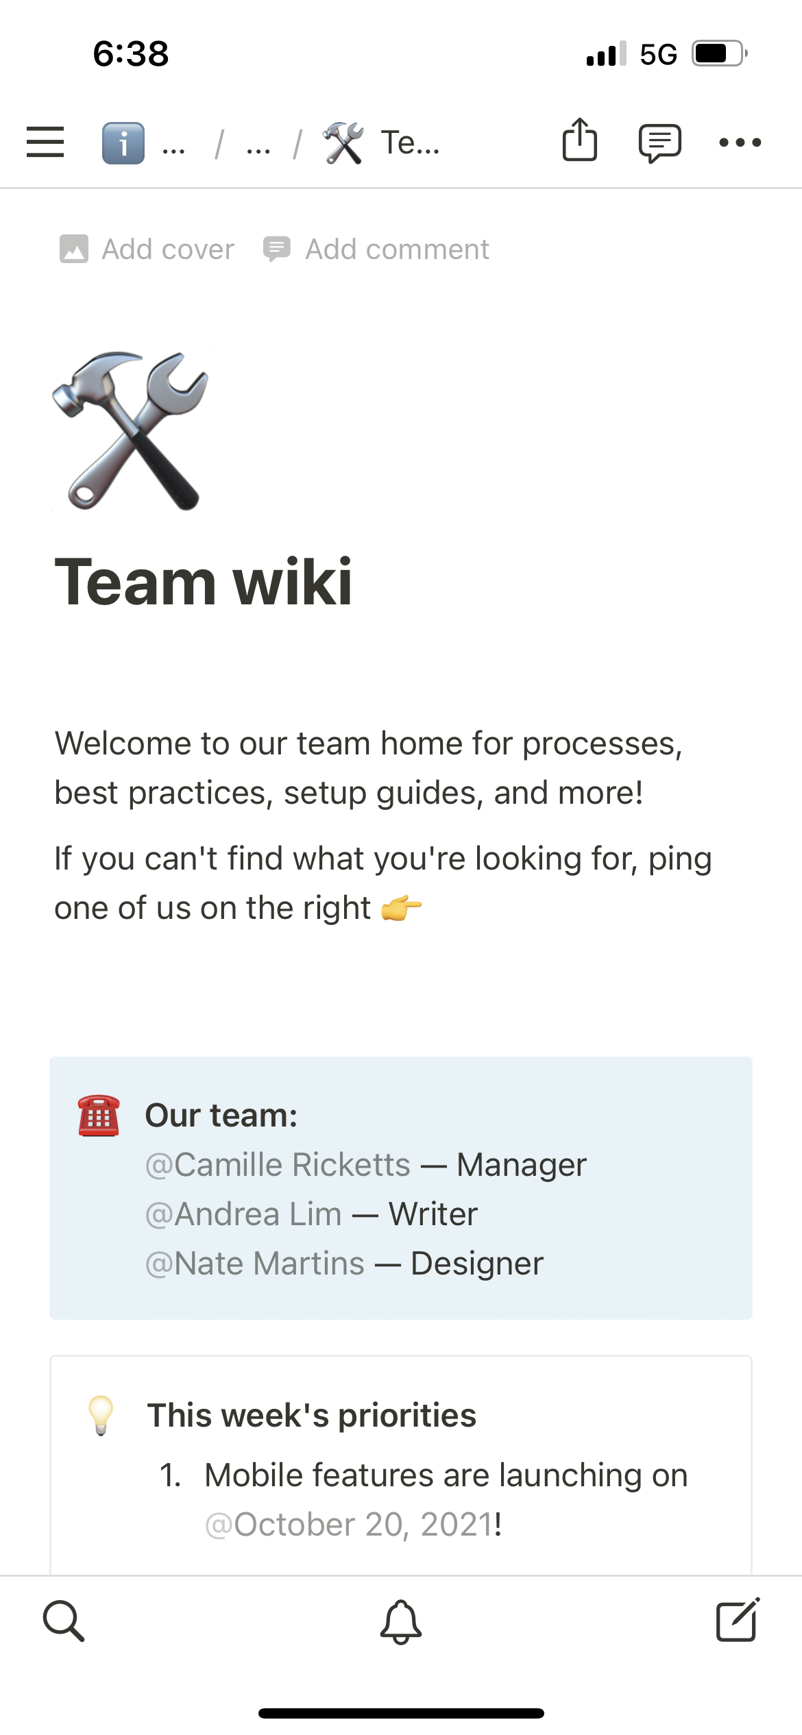802x1735 pixels.
Task: Tap the Team wiki page title
Action: point(204,582)
